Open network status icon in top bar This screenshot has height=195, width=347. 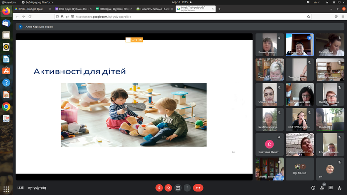coord(327,2)
